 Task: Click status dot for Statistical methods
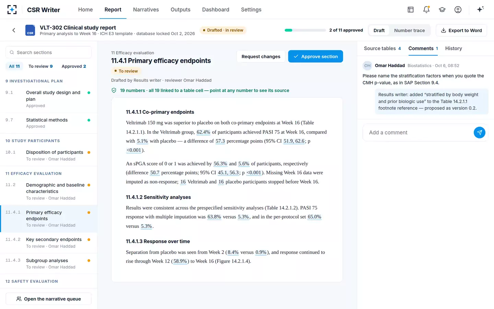89,120
